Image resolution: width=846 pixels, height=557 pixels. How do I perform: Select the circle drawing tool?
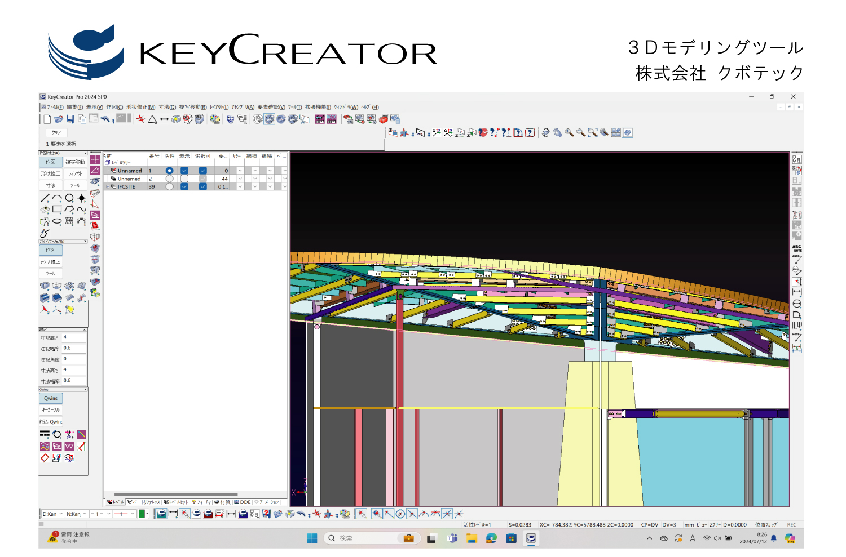tap(69, 198)
